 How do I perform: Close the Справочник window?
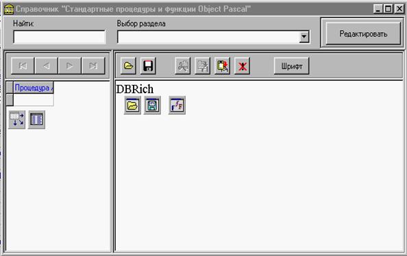[x=399, y=9]
